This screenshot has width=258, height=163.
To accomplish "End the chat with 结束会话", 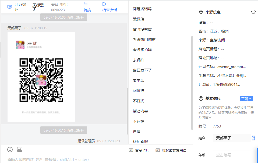I will pos(110,10).
